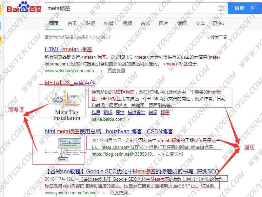The width and height of the screenshot is (262, 197).
Task: Open the 贴吧 tab
Action: point(90,23)
